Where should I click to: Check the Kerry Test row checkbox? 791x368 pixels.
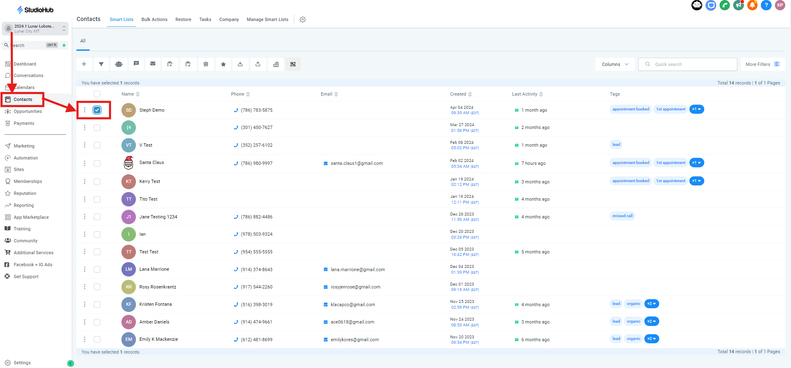[97, 182]
